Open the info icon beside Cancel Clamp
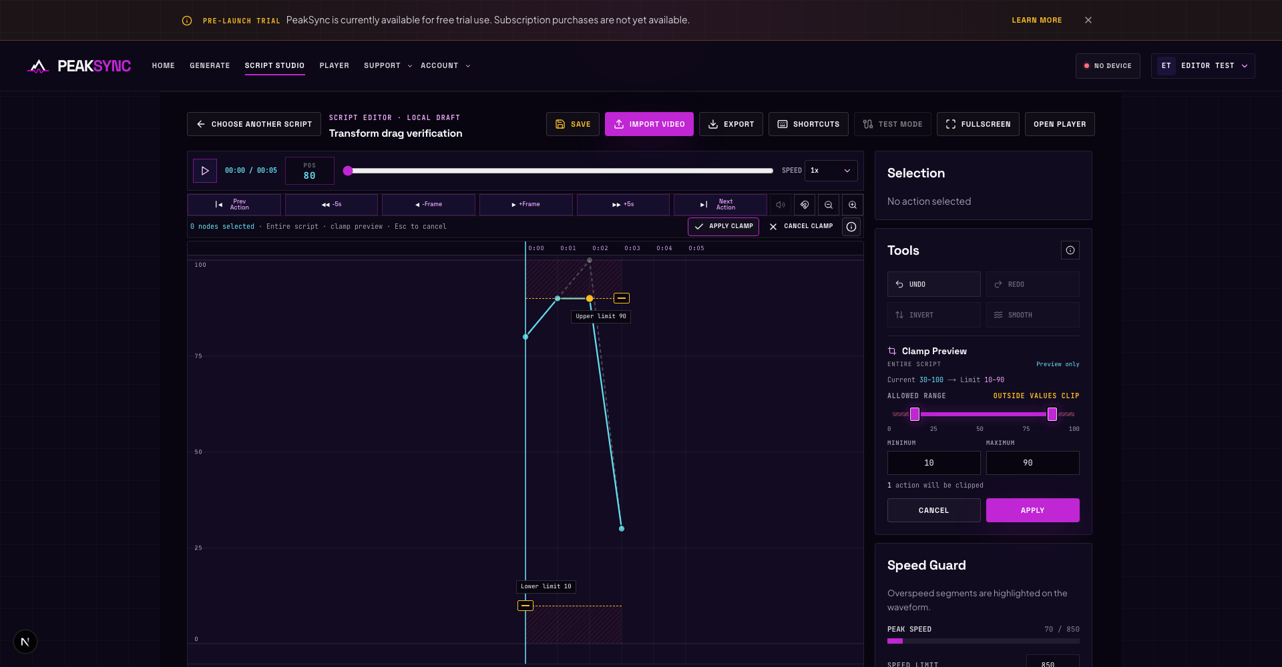Screen dimensions: 1282x667 (851, 227)
